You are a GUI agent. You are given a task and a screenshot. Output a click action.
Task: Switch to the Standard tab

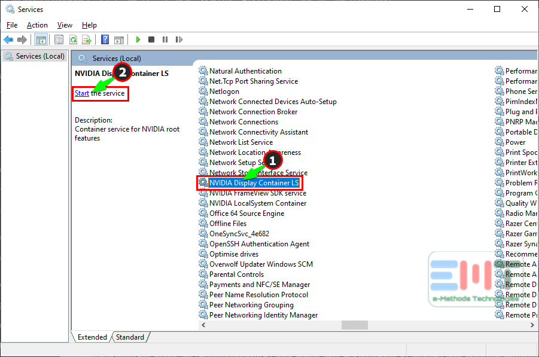(x=130, y=337)
